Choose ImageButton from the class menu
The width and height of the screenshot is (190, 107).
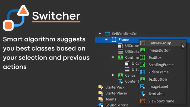point(163,50)
